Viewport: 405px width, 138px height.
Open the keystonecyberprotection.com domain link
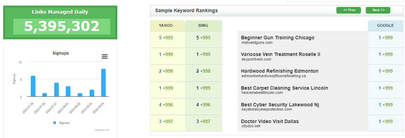click(x=266, y=109)
